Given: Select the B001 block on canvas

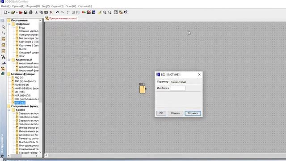Looking at the screenshot, I should coord(142,89).
